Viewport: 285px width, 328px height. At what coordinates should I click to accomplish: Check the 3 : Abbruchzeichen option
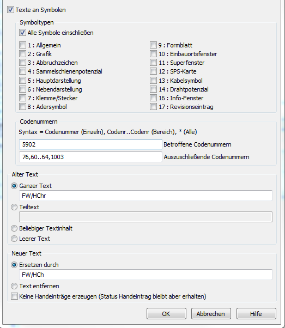point(22,63)
